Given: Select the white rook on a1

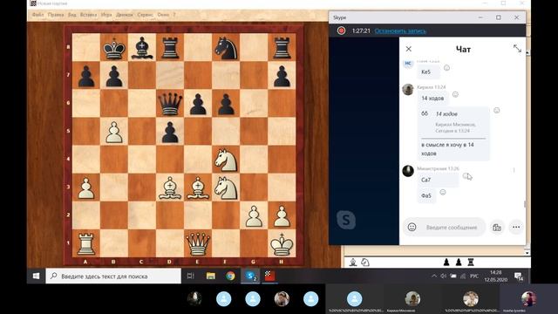Looking at the screenshot, I should (85, 244).
